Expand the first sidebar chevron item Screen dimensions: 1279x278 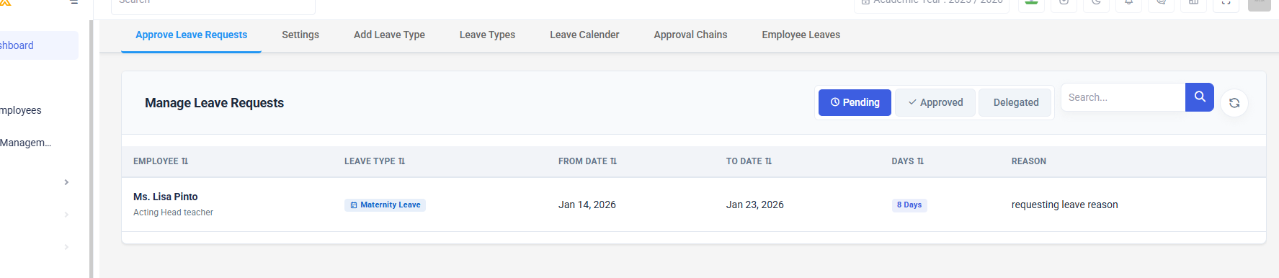66,182
